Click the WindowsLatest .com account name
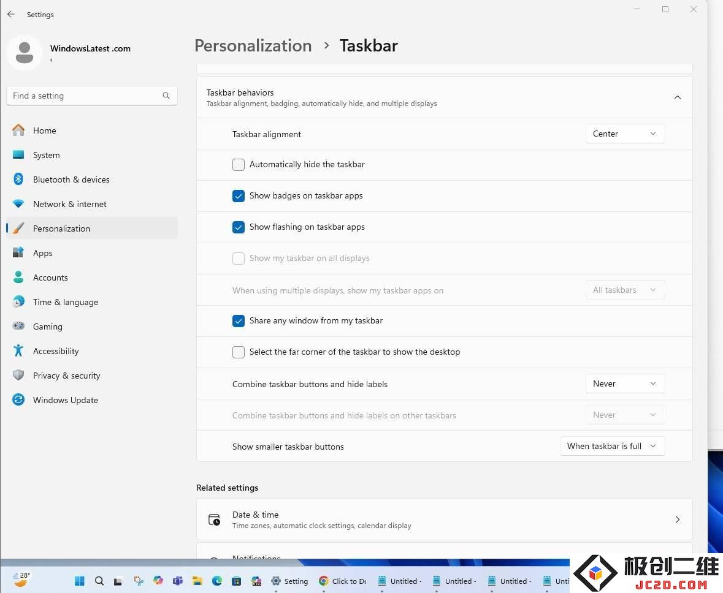The image size is (723, 593). [x=90, y=48]
